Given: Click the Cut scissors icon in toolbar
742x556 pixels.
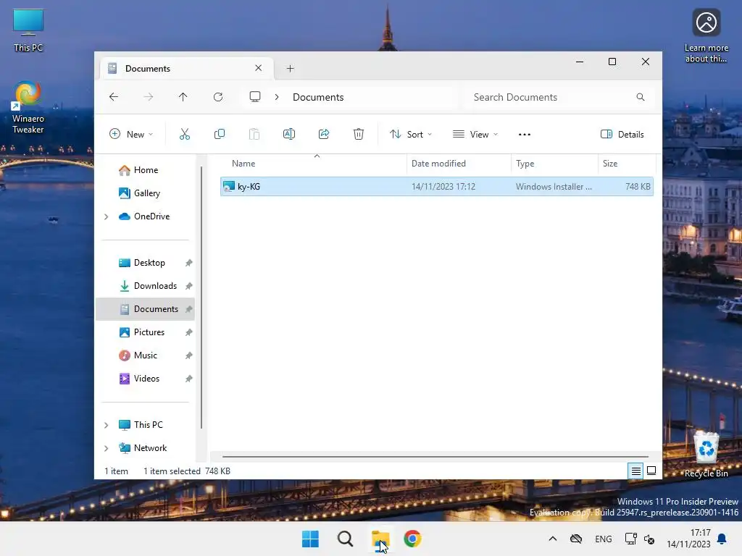Looking at the screenshot, I should pos(185,134).
